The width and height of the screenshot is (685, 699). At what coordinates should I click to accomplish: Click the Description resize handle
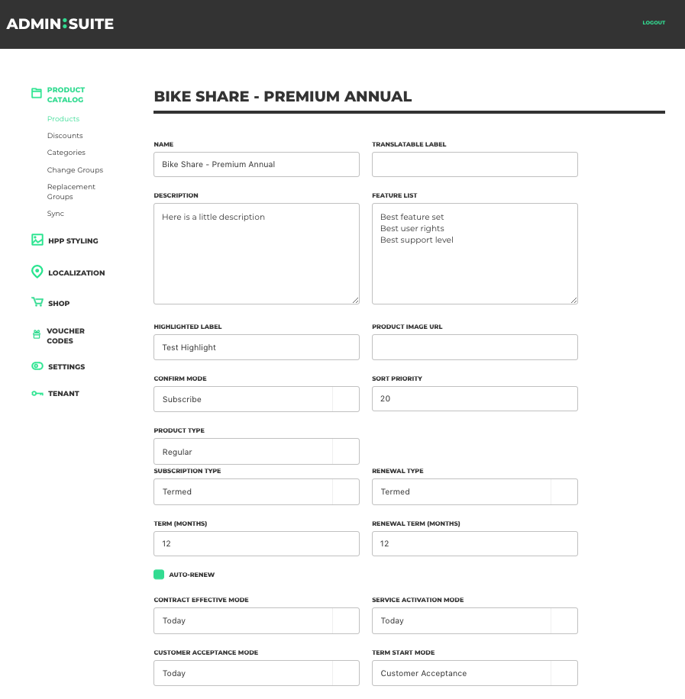click(x=355, y=300)
